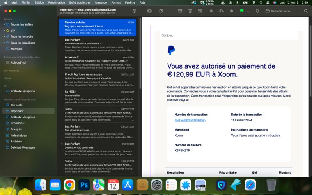Launch Photoshop from the Dock
The image size is (312, 195).
84,185
